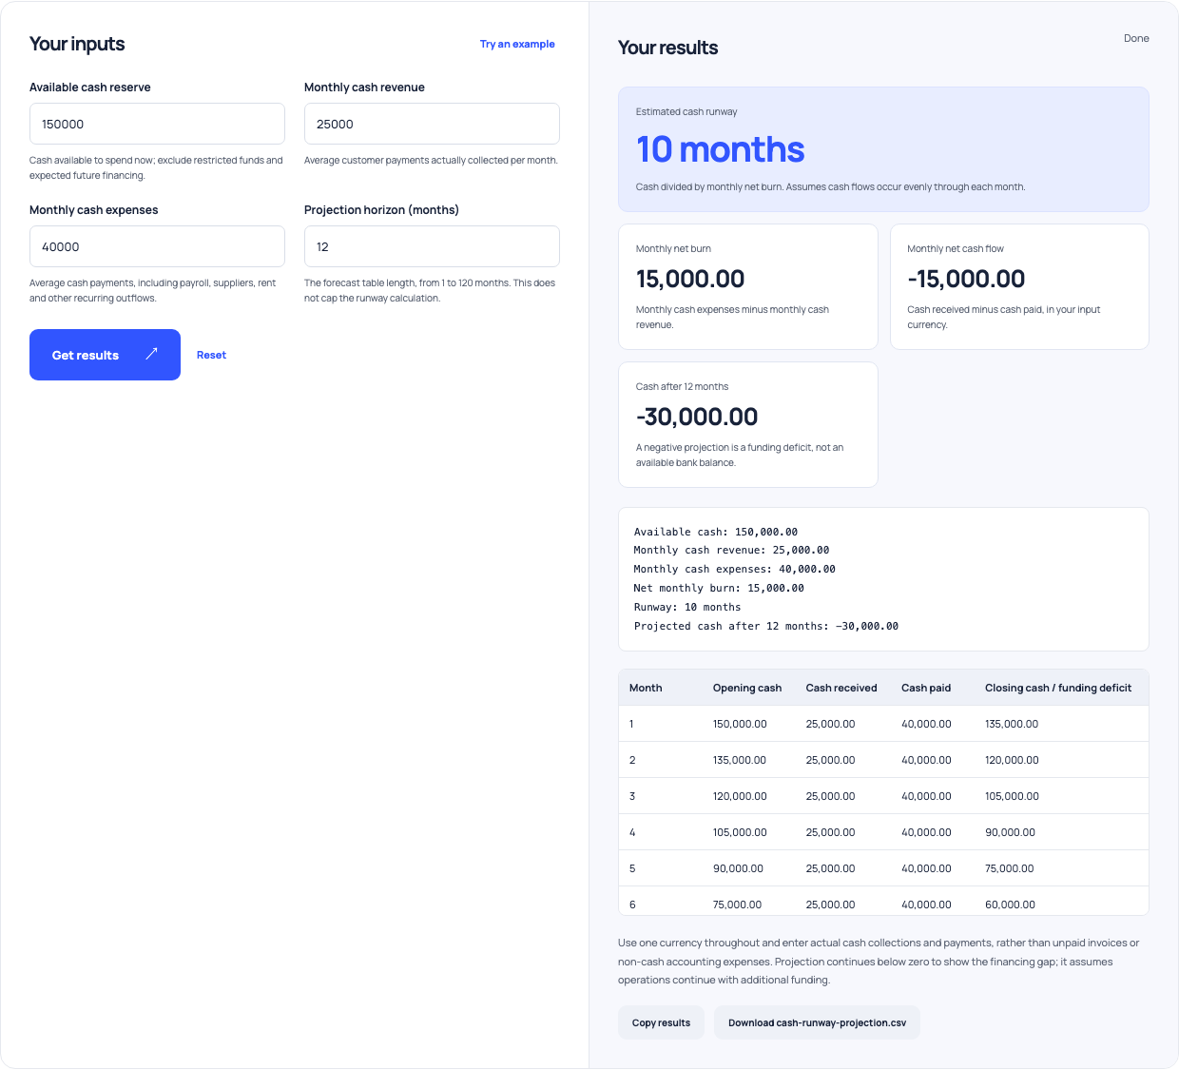This screenshot has height=1070, width=1179.
Task: Click the 10 months runway value
Action: [x=720, y=149]
